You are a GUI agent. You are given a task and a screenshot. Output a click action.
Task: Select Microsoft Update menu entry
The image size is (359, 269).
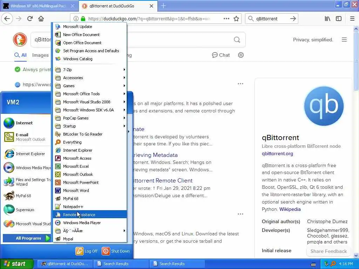90,27
